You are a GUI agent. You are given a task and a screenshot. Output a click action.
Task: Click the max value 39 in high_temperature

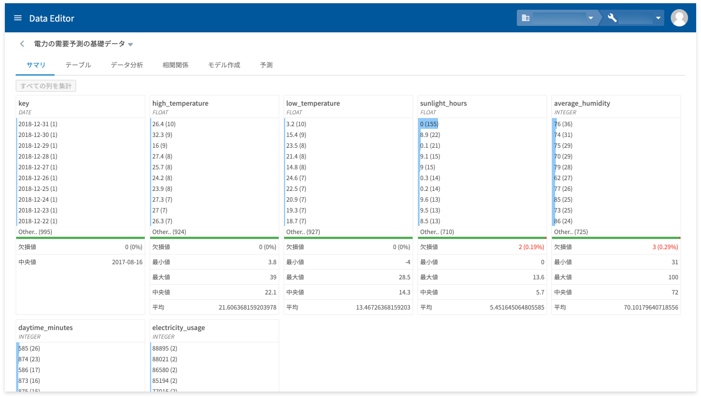pos(273,277)
